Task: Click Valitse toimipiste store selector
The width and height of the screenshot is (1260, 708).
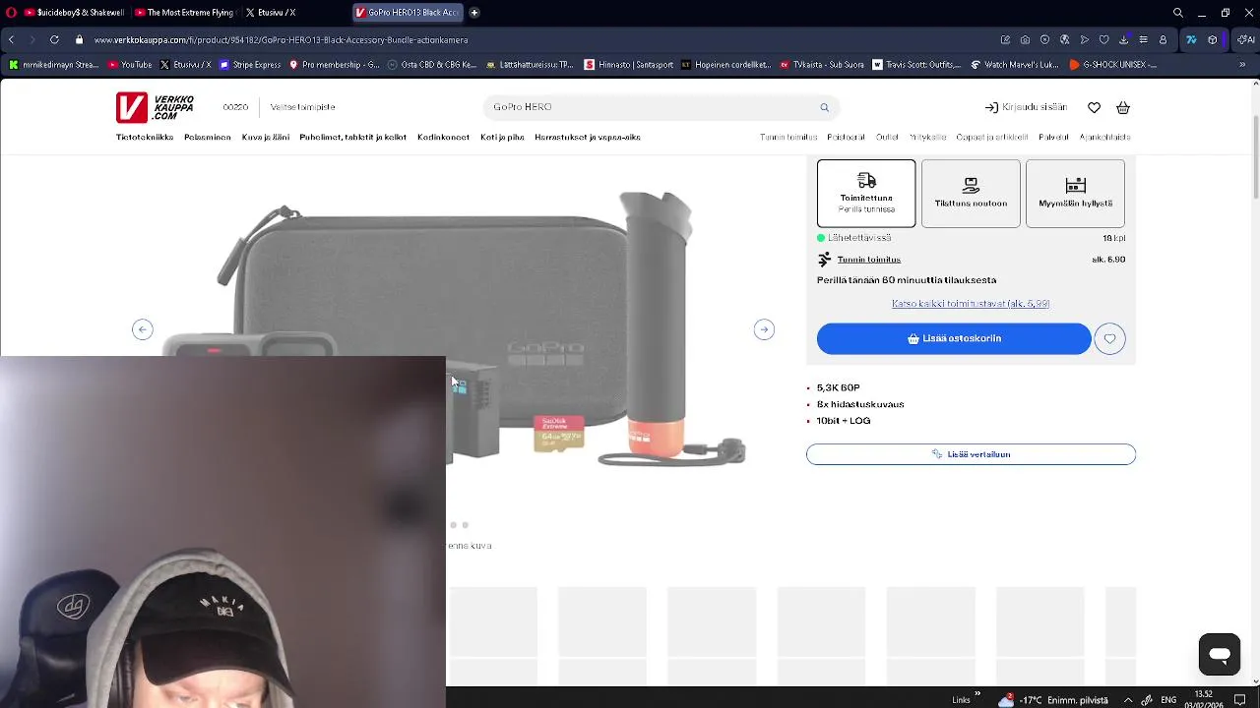Action: [303, 107]
